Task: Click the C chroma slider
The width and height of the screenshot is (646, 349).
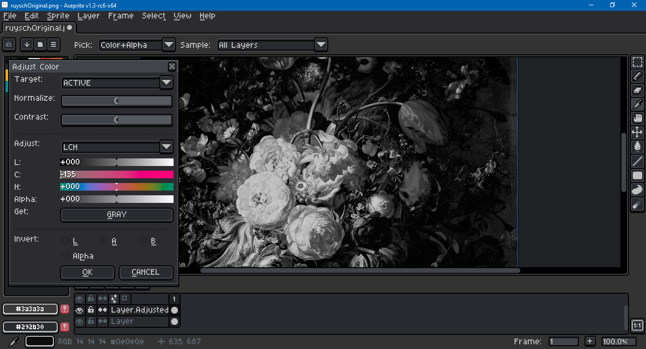Action: (x=117, y=174)
